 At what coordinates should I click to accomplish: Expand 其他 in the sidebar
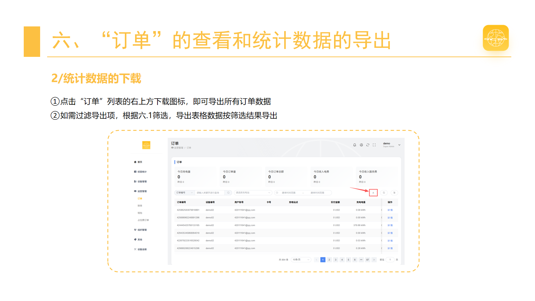coord(138,239)
